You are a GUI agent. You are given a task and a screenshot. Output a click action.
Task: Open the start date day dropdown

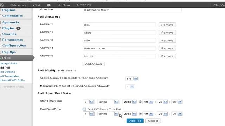coord(89,102)
